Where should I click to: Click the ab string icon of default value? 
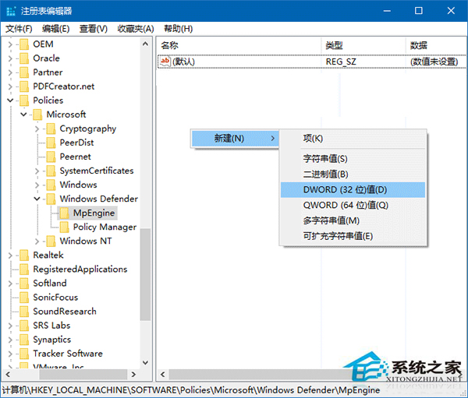click(165, 62)
